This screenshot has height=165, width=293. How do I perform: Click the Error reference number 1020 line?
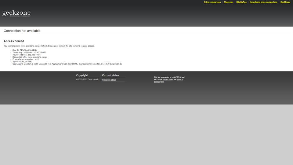coord(26,59)
